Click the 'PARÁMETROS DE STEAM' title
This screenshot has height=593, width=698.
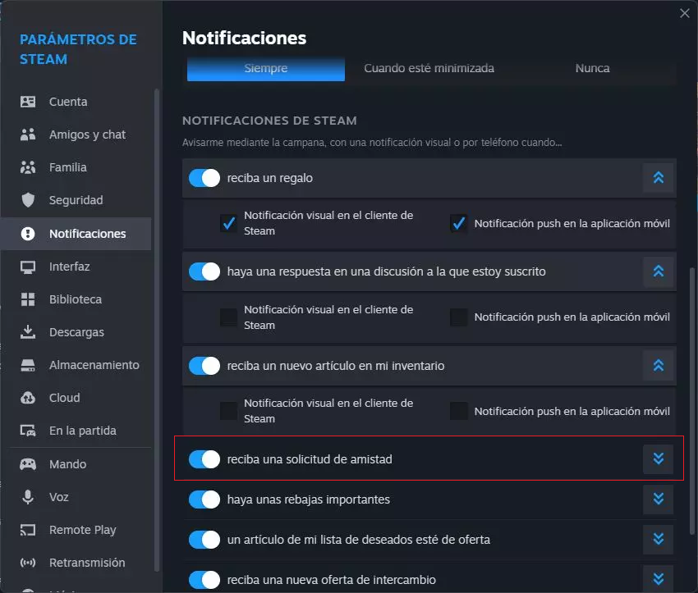click(x=78, y=49)
